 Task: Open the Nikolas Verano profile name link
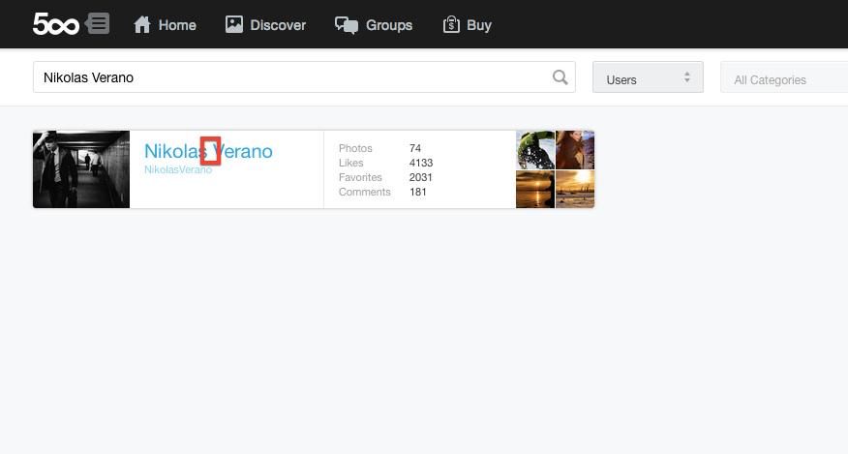[x=208, y=151]
